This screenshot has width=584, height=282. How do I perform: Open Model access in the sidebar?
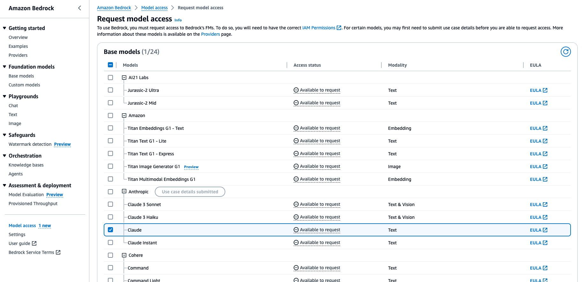click(x=22, y=226)
